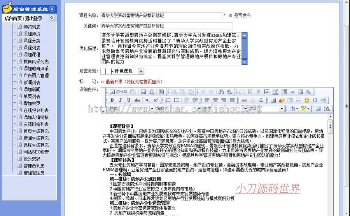Viewport: 350px width, 216px height.
Task: Insert Flash content icon
Action: coord(282,100)
